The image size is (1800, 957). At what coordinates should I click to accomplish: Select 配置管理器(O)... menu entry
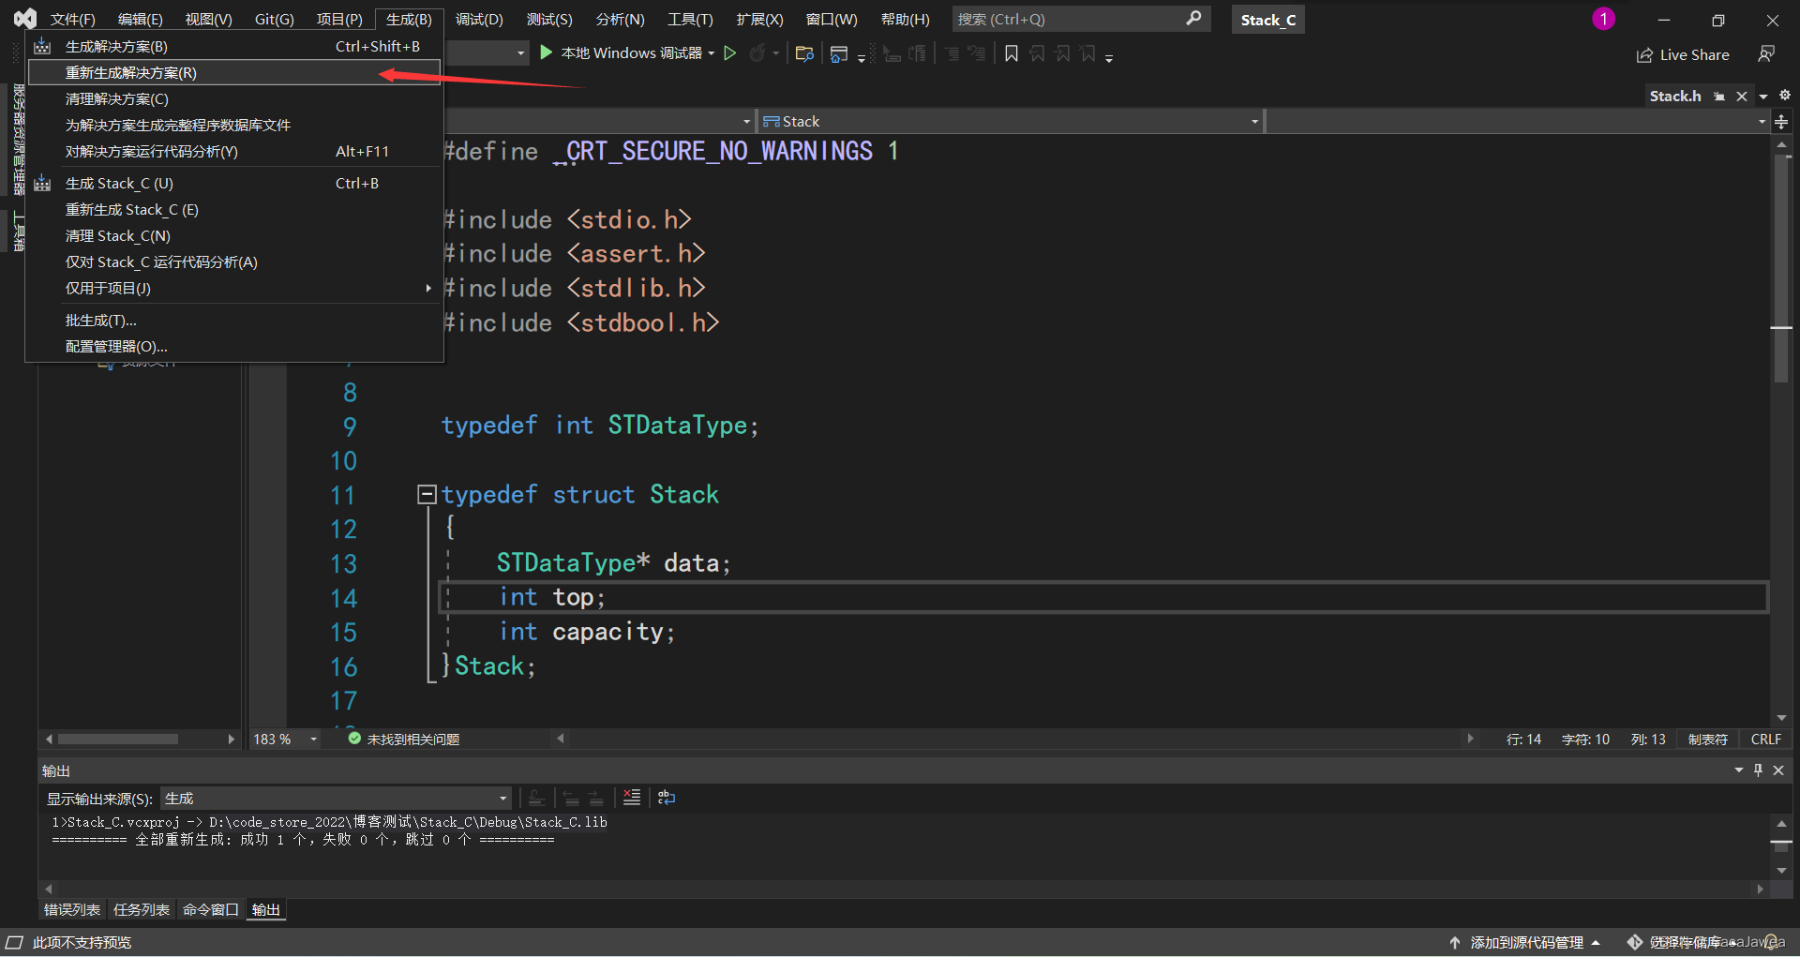tap(234, 347)
